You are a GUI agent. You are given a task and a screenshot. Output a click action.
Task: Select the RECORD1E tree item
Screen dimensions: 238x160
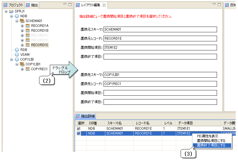point(40,45)
